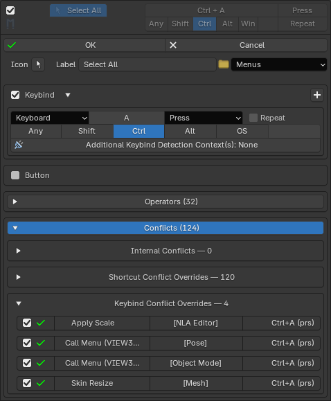Screen dimensions: 331x401
Task: Click the Cancel button
Action: 247,45
